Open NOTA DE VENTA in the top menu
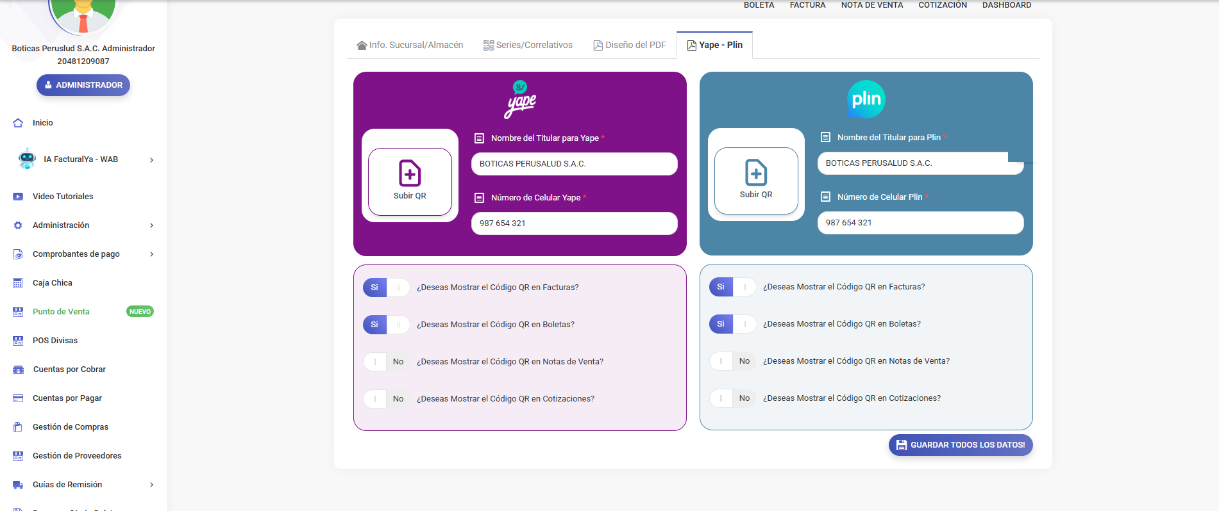 [x=872, y=5]
